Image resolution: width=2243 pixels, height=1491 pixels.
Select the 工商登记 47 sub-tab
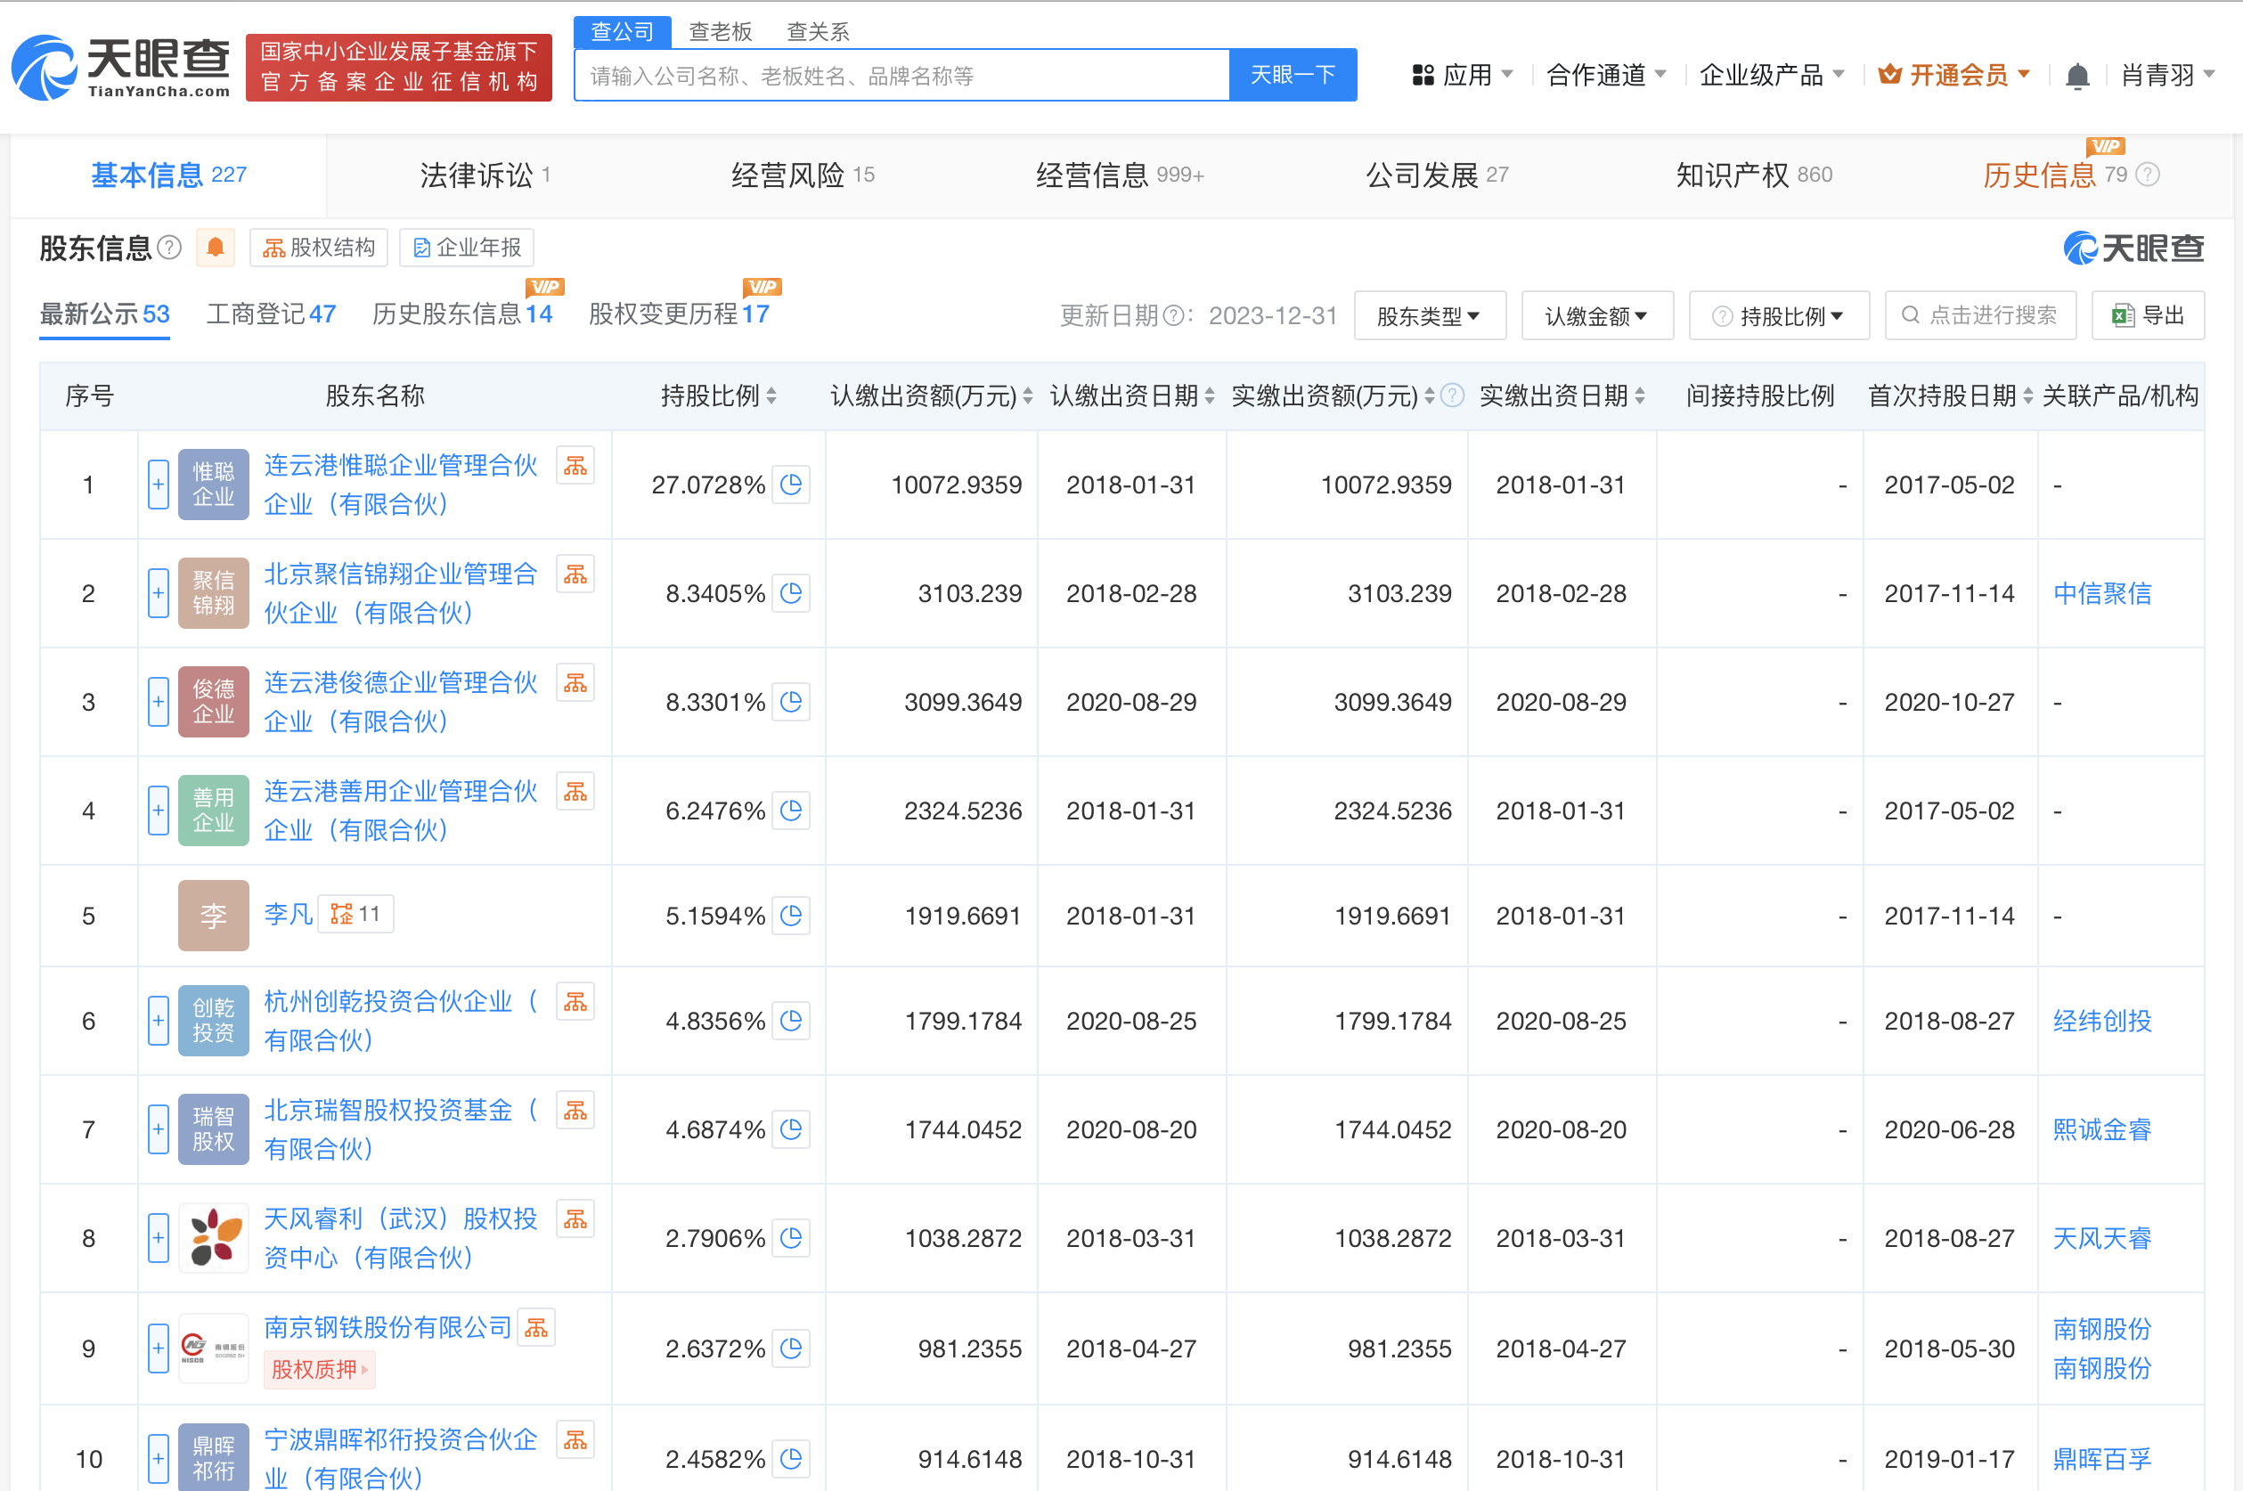coord(271,314)
